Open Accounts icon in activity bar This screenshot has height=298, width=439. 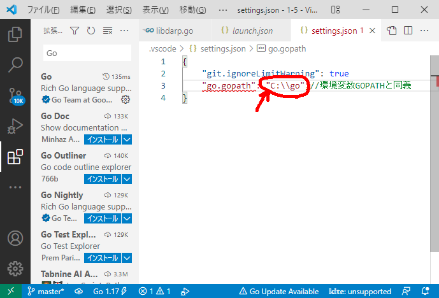click(x=15, y=238)
